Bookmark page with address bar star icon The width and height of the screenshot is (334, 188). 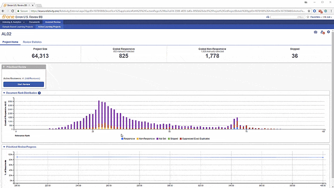(x=310, y=11)
